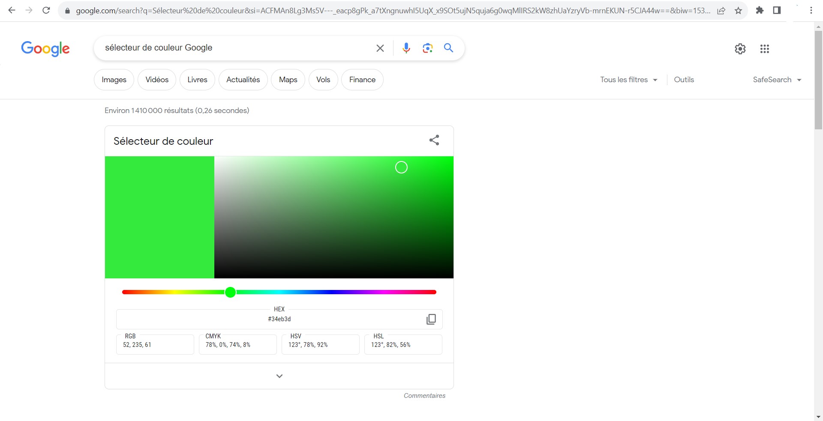Image resolution: width=823 pixels, height=421 pixels.
Task: Expand the color picker card chevron
Action: [279, 376]
